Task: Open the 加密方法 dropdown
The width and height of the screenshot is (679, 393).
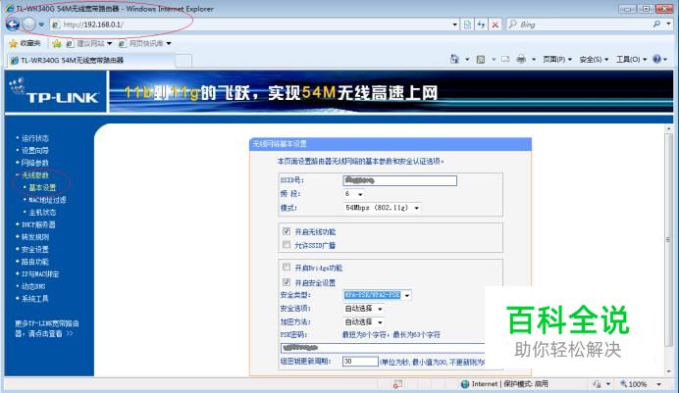Action: point(363,322)
